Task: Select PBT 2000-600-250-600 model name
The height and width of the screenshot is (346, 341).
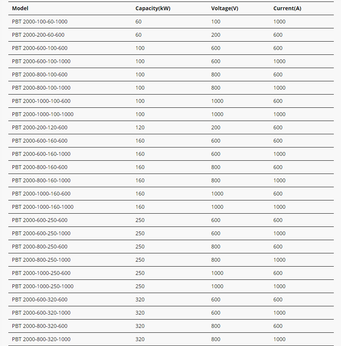Action: (x=40, y=220)
